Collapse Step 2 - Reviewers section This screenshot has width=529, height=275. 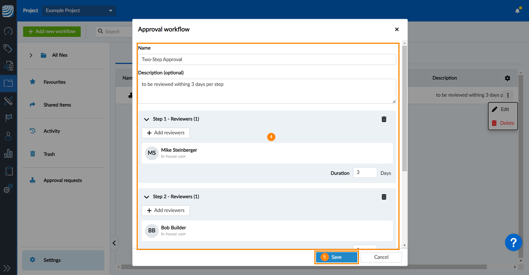point(147,197)
